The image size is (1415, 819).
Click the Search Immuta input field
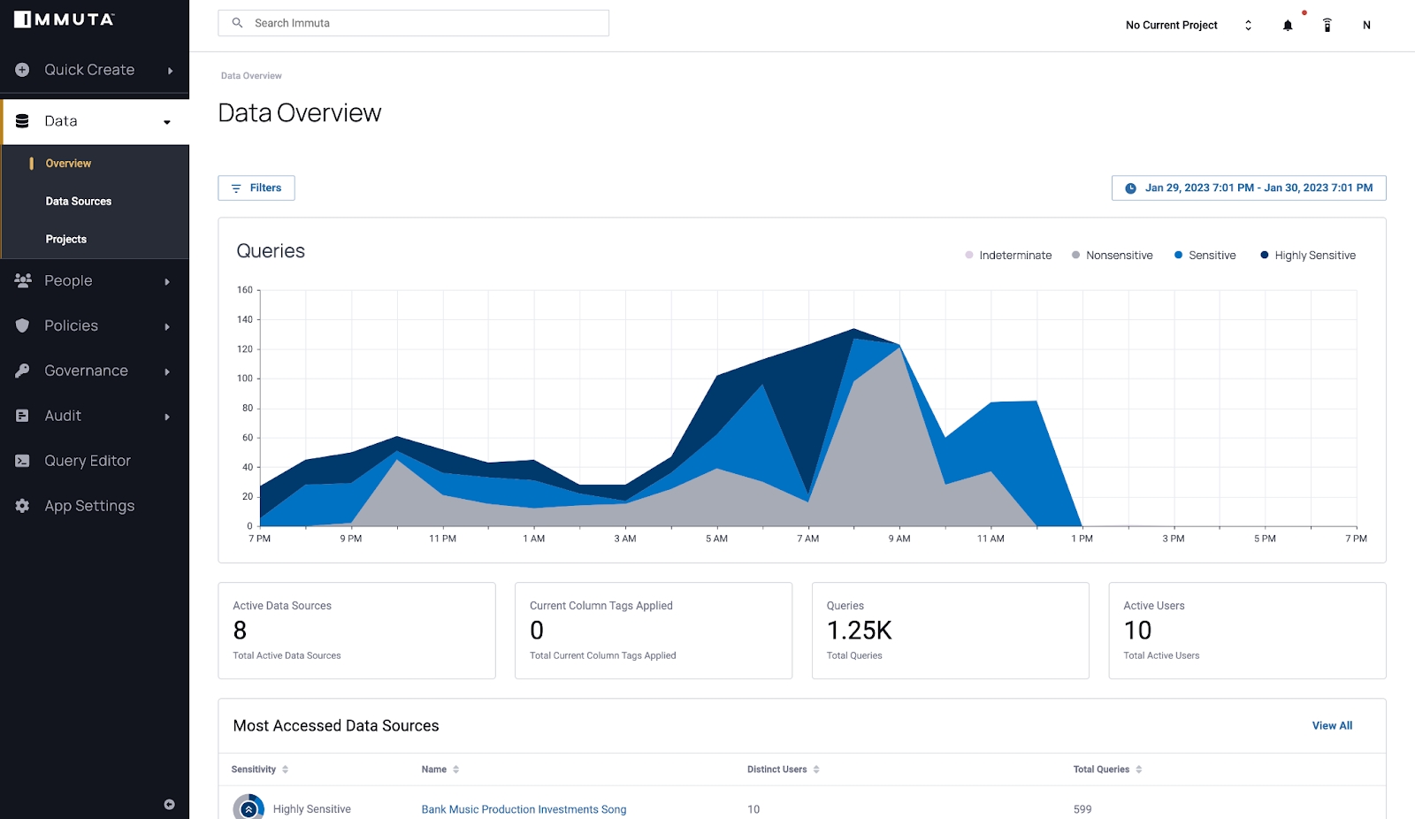(x=413, y=23)
